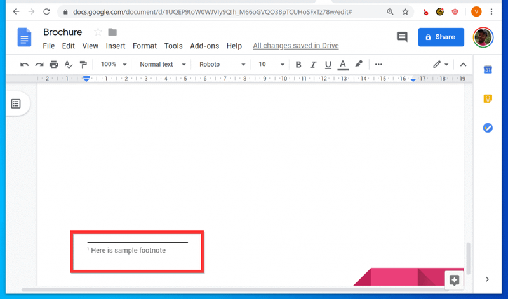Hide the menus with the up chevron
Image resolution: width=508 pixels, height=299 pixels.
[463, 65]
